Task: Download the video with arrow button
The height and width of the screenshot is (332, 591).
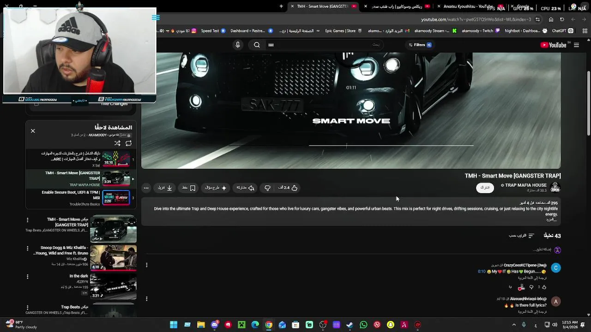Action: (x=165, y=188)
